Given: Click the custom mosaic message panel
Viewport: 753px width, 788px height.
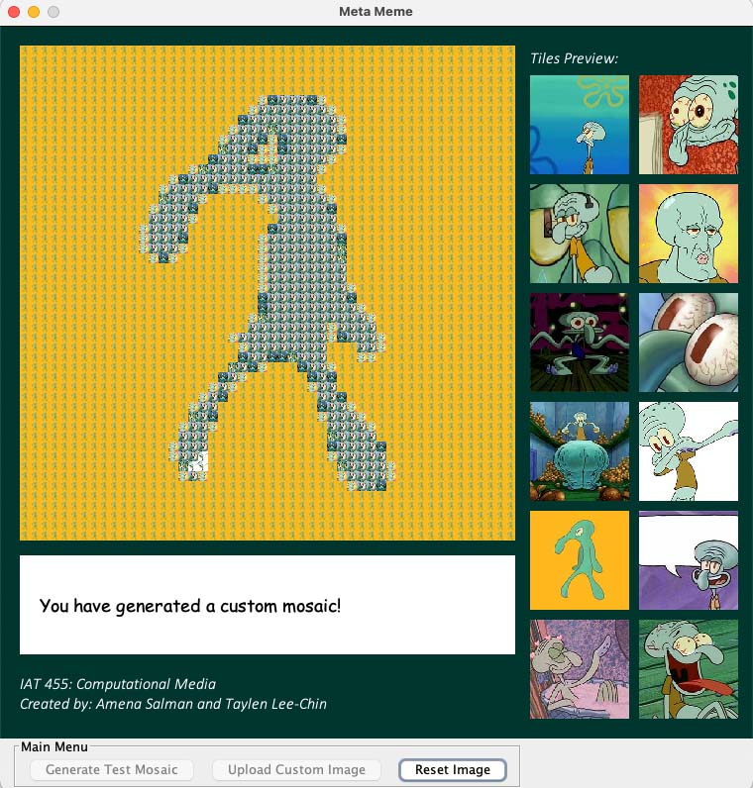Looking at the screenshot, I should point(268,605).
